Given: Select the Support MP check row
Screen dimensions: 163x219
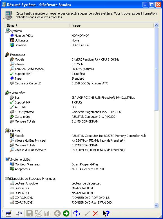Looking at the screenshot, I should coord(79,102).
